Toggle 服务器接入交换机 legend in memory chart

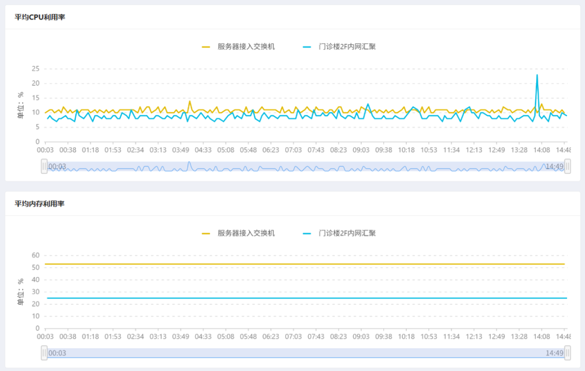[238, 233]
